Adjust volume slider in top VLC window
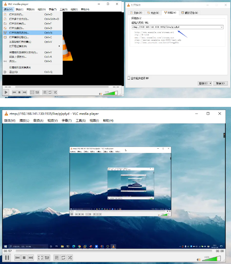231x264 pixels. coord(110,93)
